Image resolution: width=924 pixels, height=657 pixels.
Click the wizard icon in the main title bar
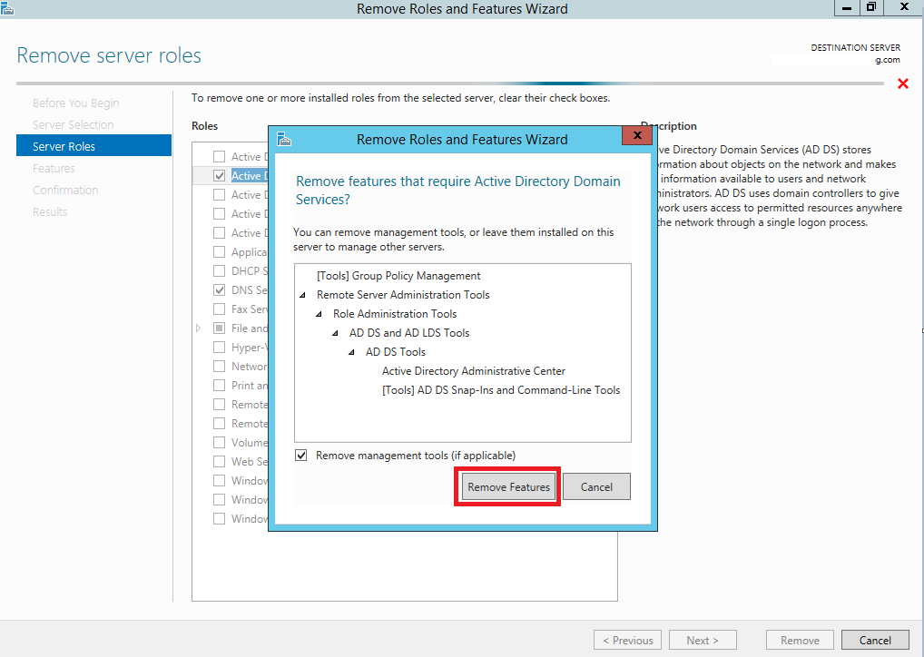click(9, 7)
